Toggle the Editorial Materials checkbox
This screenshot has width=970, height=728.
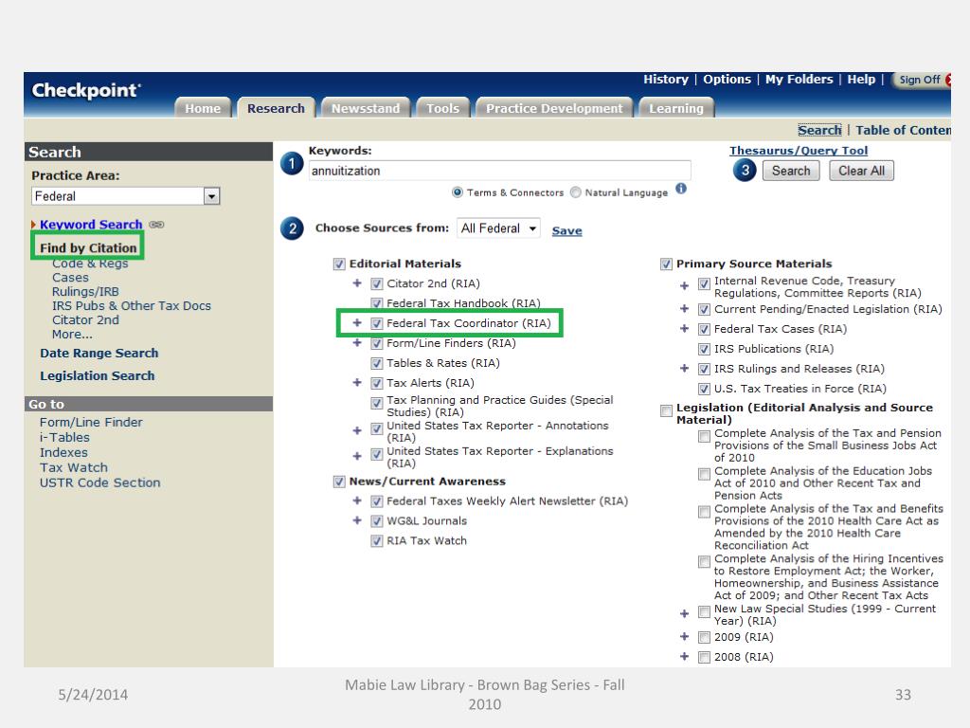[x=339, y=264]
